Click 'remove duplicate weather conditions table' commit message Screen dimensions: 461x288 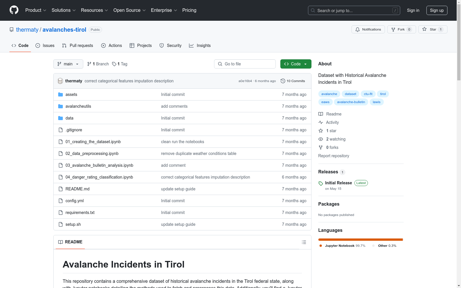199,154
